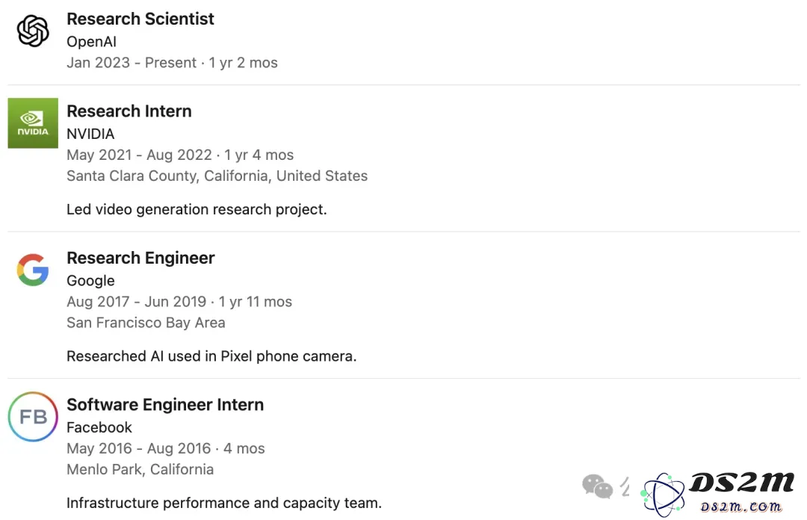Click the Facebook FB logo icon
Viewport: 807px width, 520px height.
(x=33, y=416)
